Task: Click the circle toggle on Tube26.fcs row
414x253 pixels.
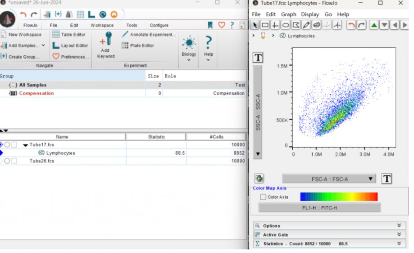Action: [x=7, y=161]
